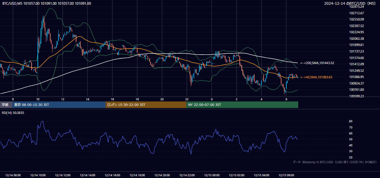This screenshot has height=178, width=380.
Task: Click price axis value 101899.81
Action: (x=357, y=45)
